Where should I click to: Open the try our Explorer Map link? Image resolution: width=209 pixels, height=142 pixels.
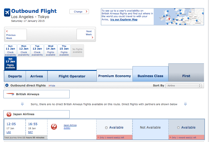coord(124,20)
